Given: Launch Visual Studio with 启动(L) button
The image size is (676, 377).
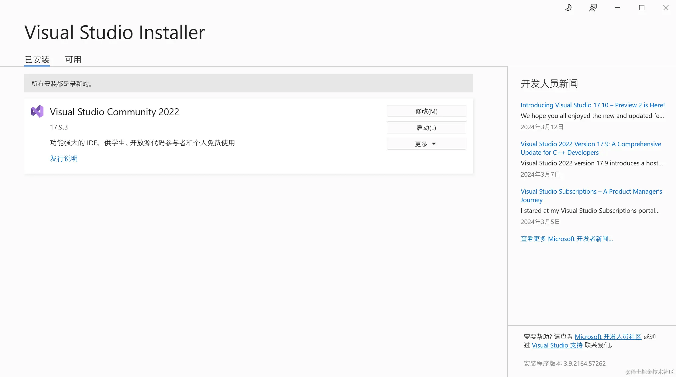Looking at the screenshot, I should pos(426,128).
